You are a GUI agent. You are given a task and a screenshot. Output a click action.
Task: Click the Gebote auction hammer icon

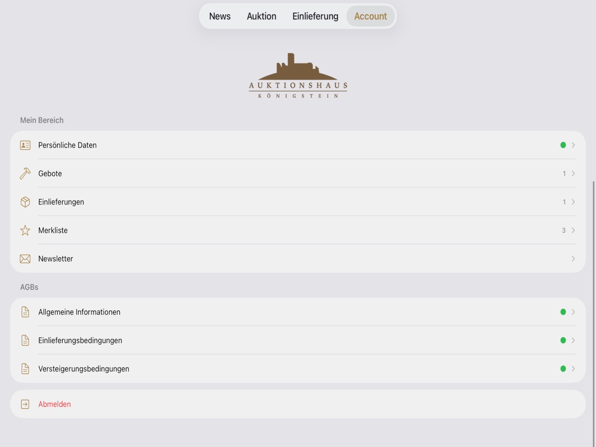(x=25, y=174)
